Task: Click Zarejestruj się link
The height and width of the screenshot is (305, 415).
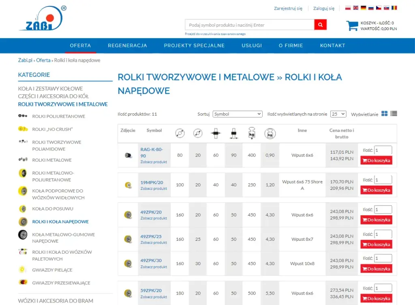Action: (x=288, y=8)
